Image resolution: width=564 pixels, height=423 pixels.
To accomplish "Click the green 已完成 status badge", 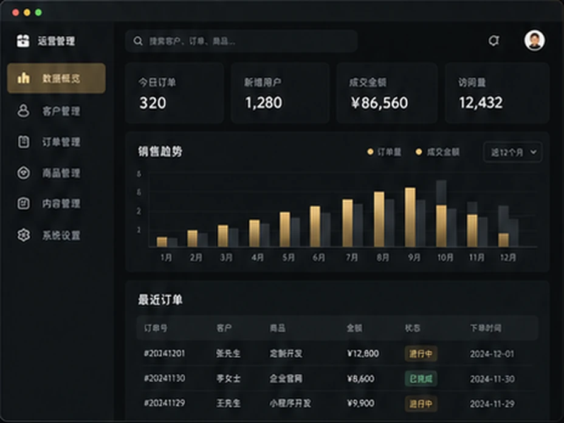I will pyautogui.click(x=421, y=379).
